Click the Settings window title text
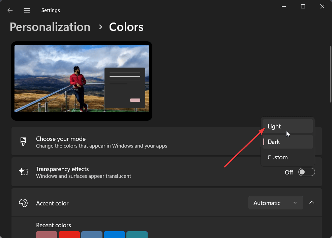332x238 pixels. pos(51,10)
